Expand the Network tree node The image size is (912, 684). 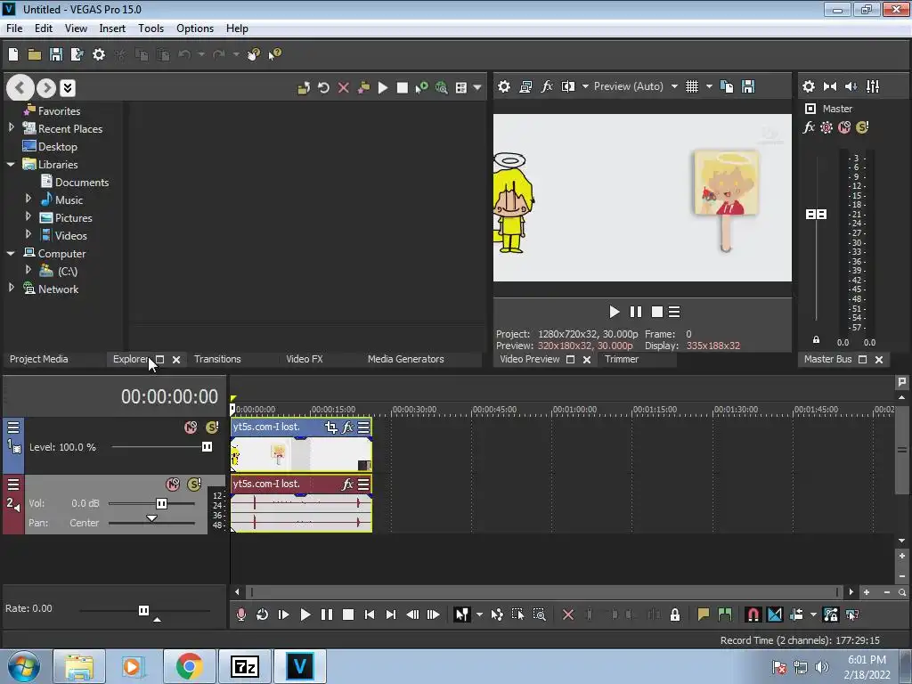(x=11, y=288)
